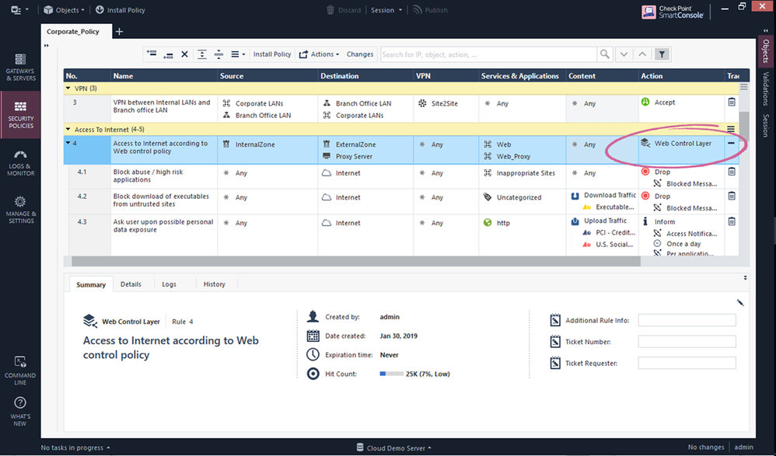
Task: Click the red Drop icon in rule 4.1
Action: click(x=645, y=172)
